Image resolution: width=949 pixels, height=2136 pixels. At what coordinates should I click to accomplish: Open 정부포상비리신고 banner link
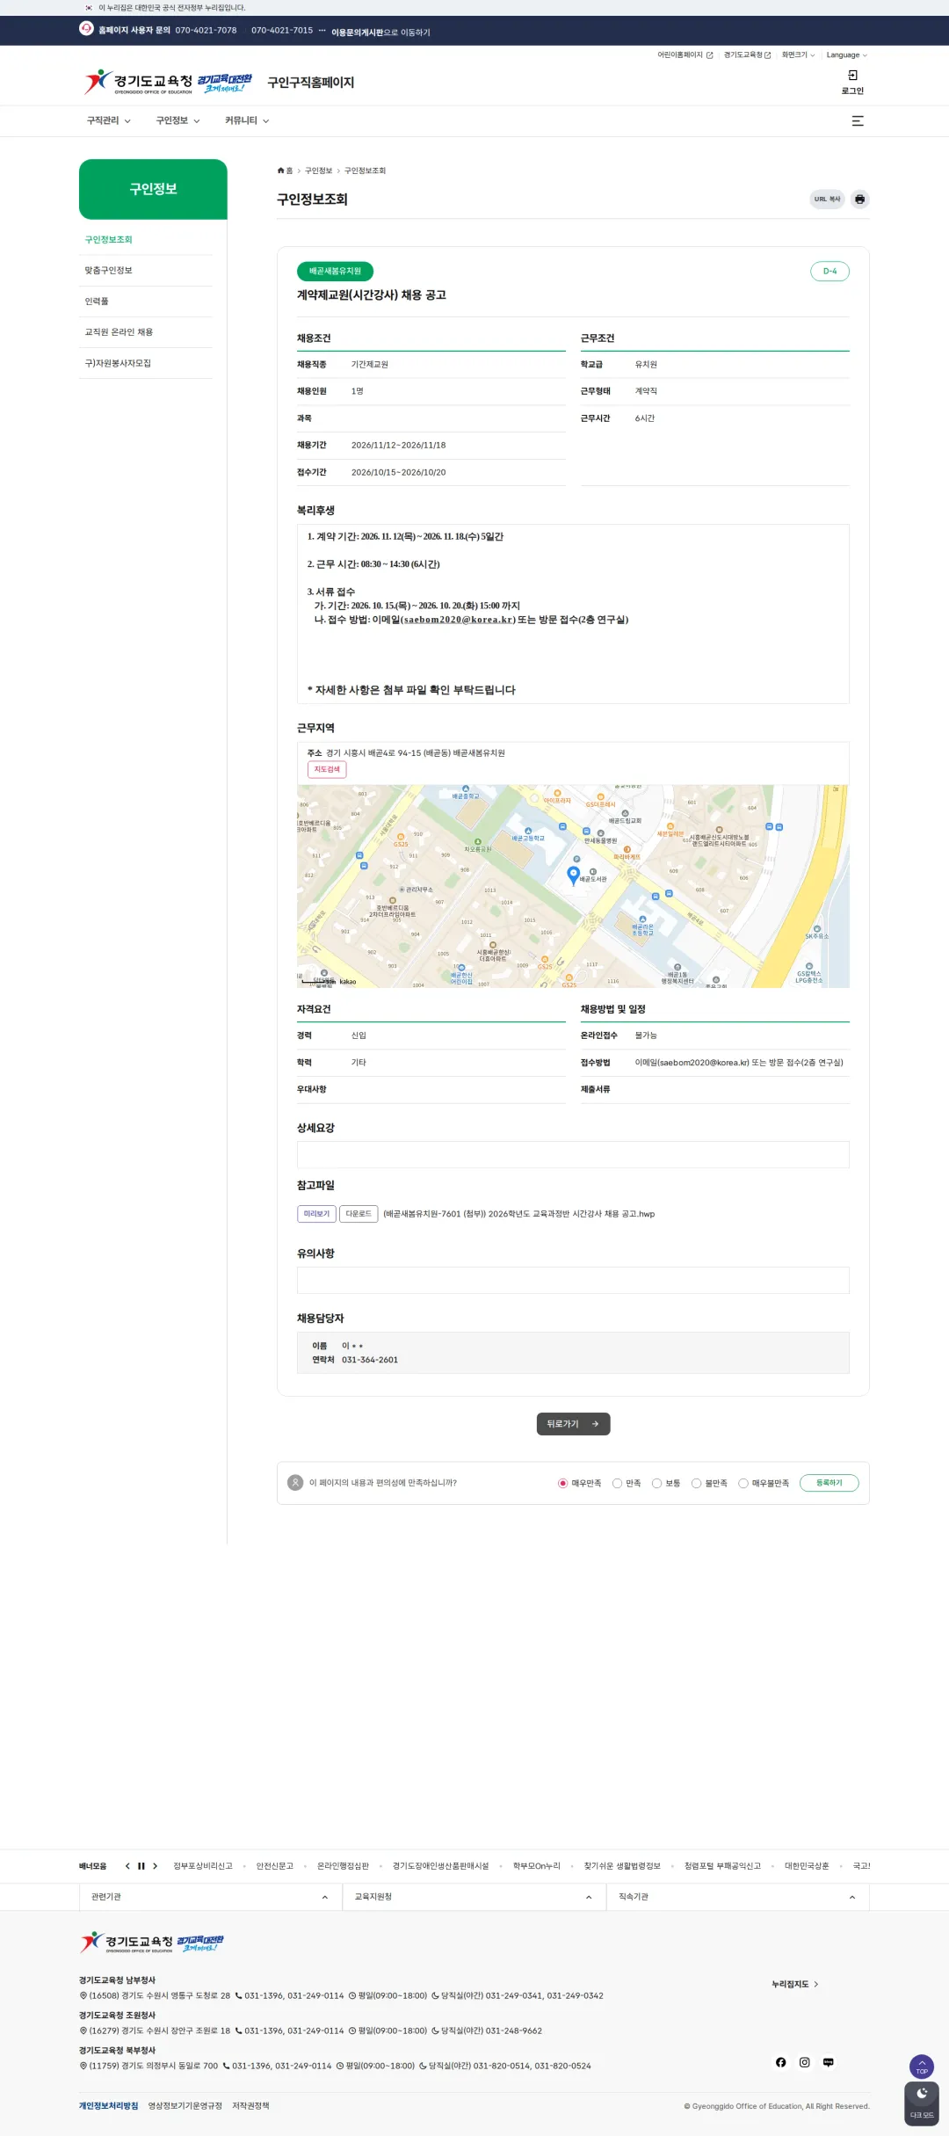point(203,1866)
